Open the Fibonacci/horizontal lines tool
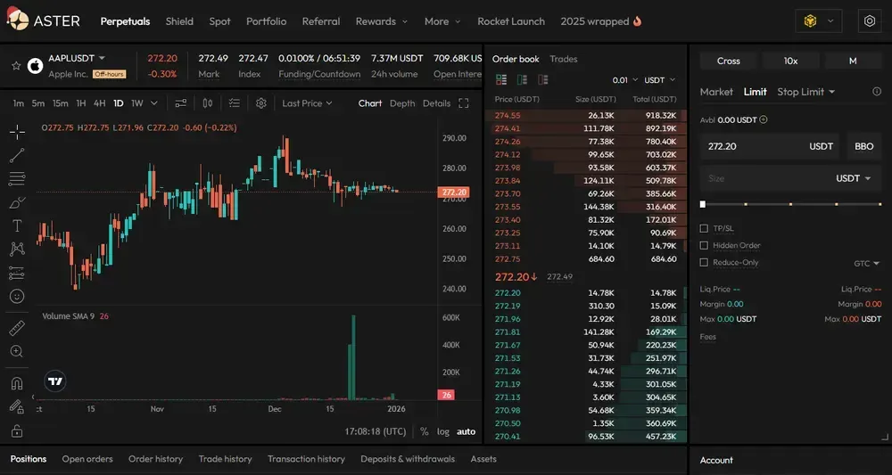The image size is (892, 475). 17,179
